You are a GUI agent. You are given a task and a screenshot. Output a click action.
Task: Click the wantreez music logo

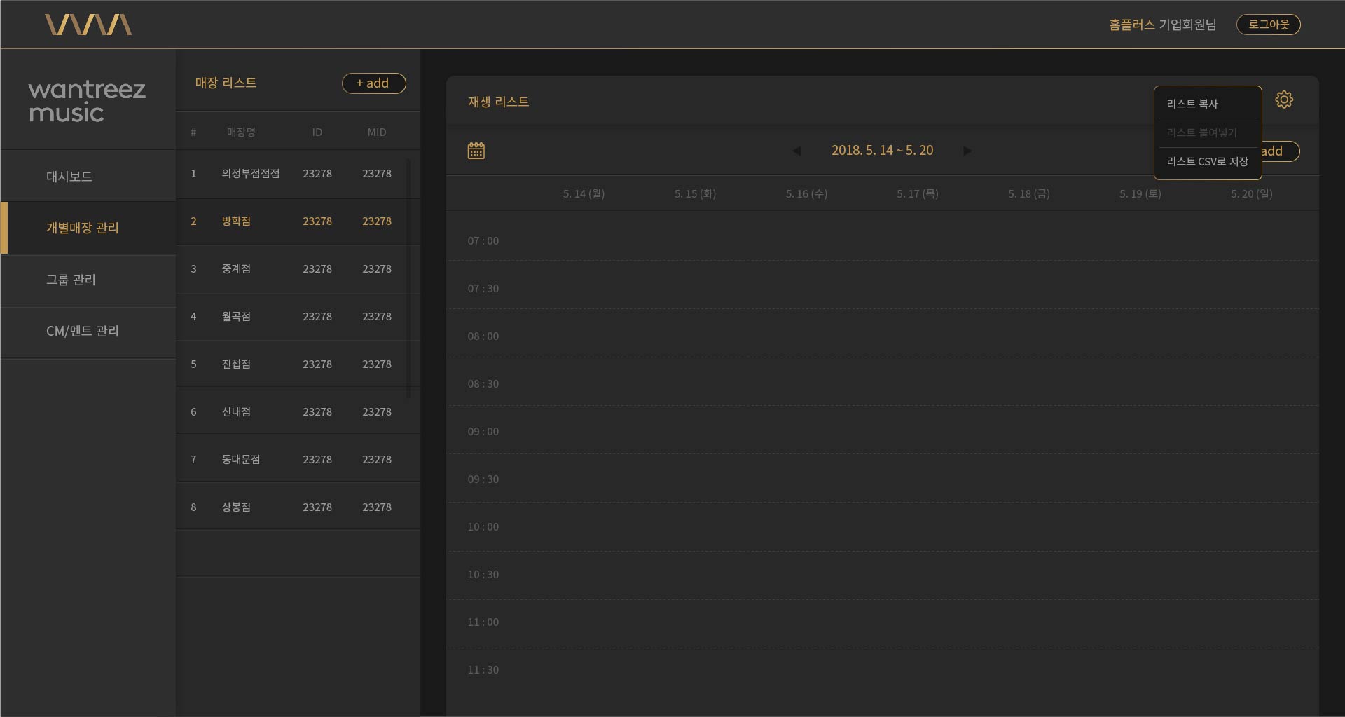(87, 101)
